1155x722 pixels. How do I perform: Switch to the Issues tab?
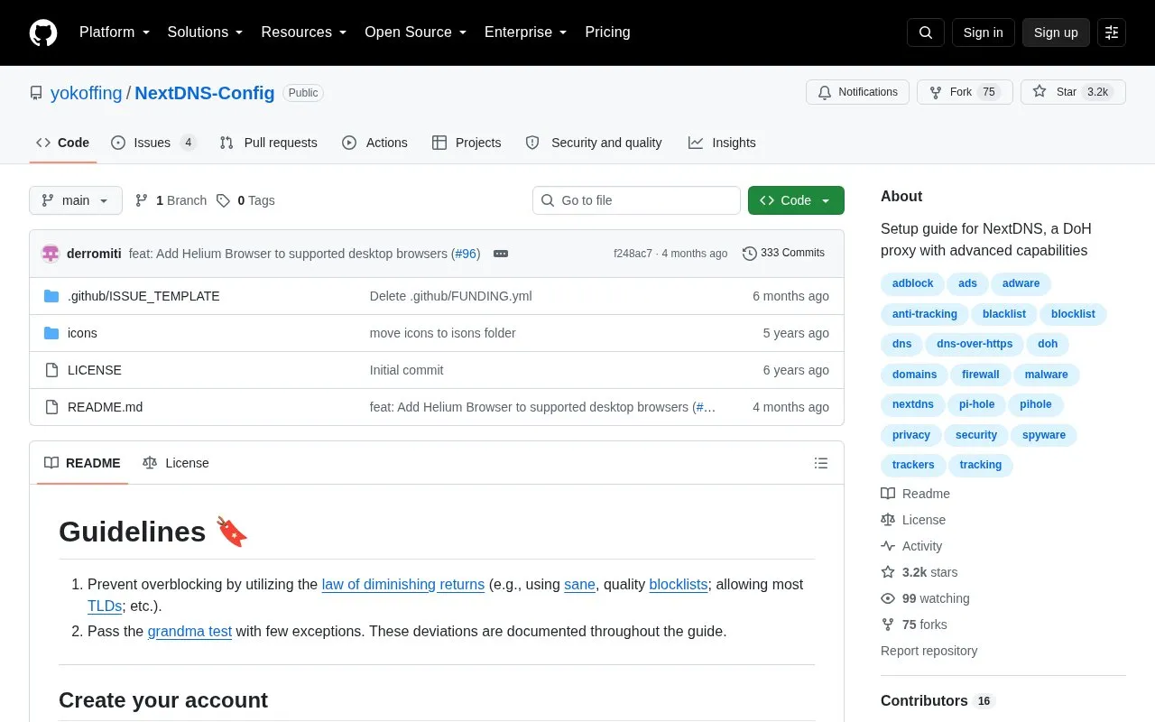click(x=153, y=143)
